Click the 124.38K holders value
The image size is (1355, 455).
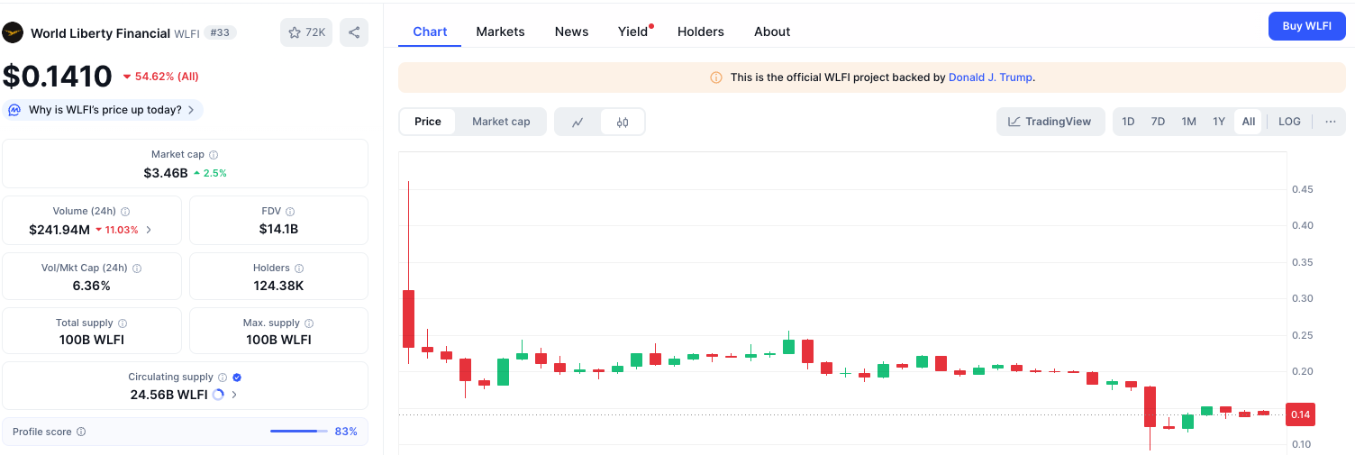click(278, 286)
